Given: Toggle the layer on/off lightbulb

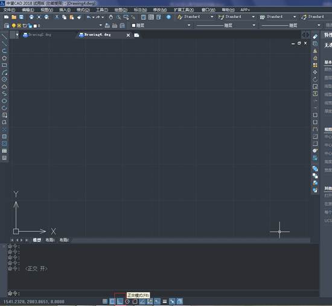Looking at the screenshot, I should tap(13, 26).
